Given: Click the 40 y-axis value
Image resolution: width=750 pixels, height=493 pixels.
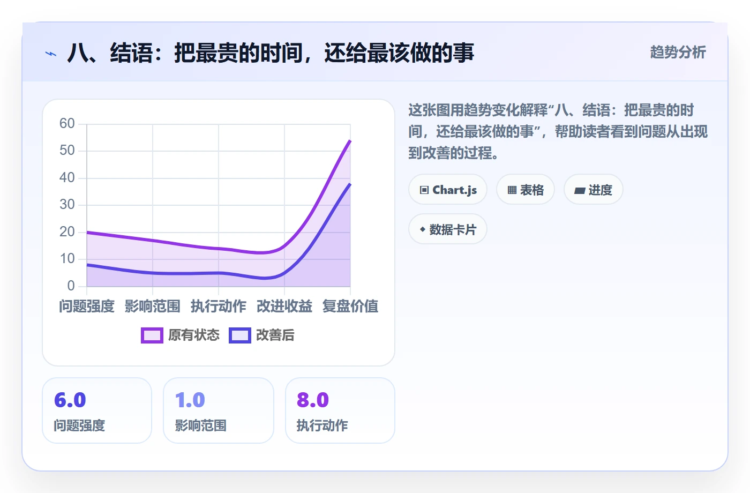Looking at the screenshot, I should [x=67, y=177].
